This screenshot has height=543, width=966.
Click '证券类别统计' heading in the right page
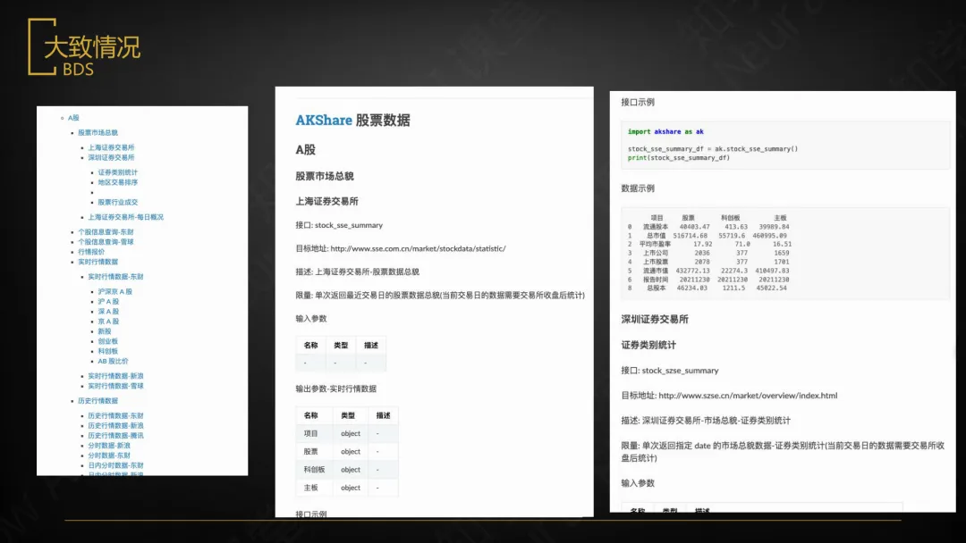[x=648, y=346]
